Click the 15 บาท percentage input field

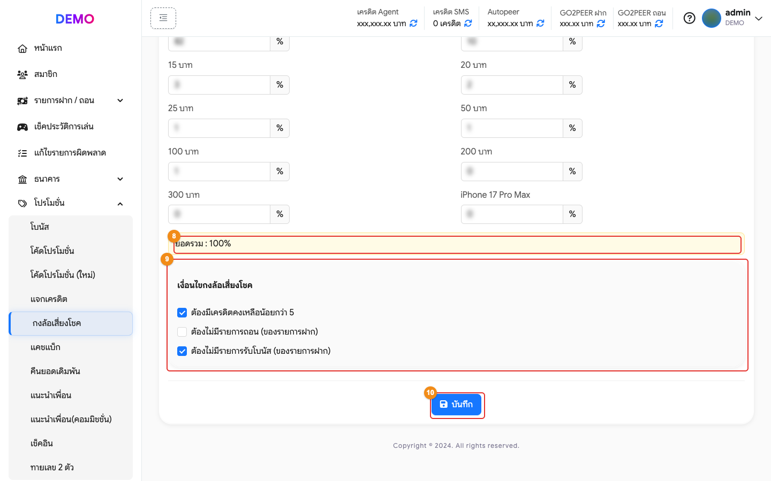pos(219,85)
